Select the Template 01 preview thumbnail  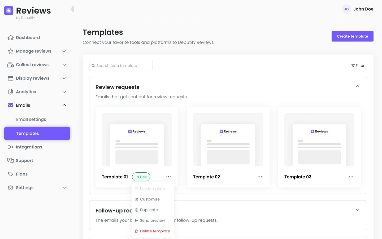[137, 140]
